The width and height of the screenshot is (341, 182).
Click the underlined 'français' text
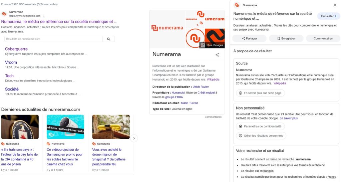[x=268, y=171]
